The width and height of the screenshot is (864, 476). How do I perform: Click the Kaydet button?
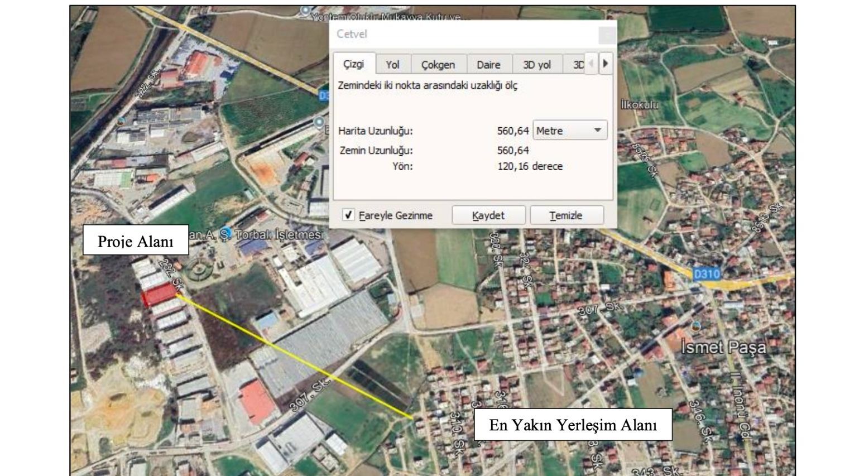click(488, 215)
